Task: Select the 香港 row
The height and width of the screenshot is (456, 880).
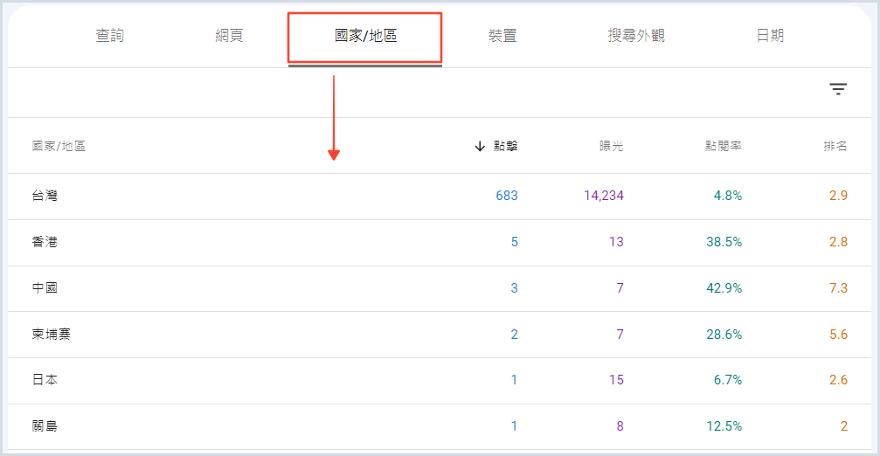Action: click(x=45, y=242)
